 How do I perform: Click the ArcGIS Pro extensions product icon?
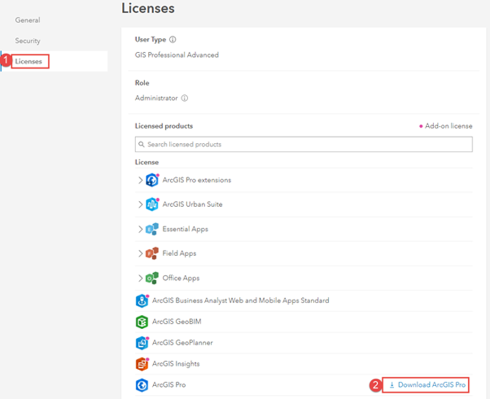pos(152,180)
